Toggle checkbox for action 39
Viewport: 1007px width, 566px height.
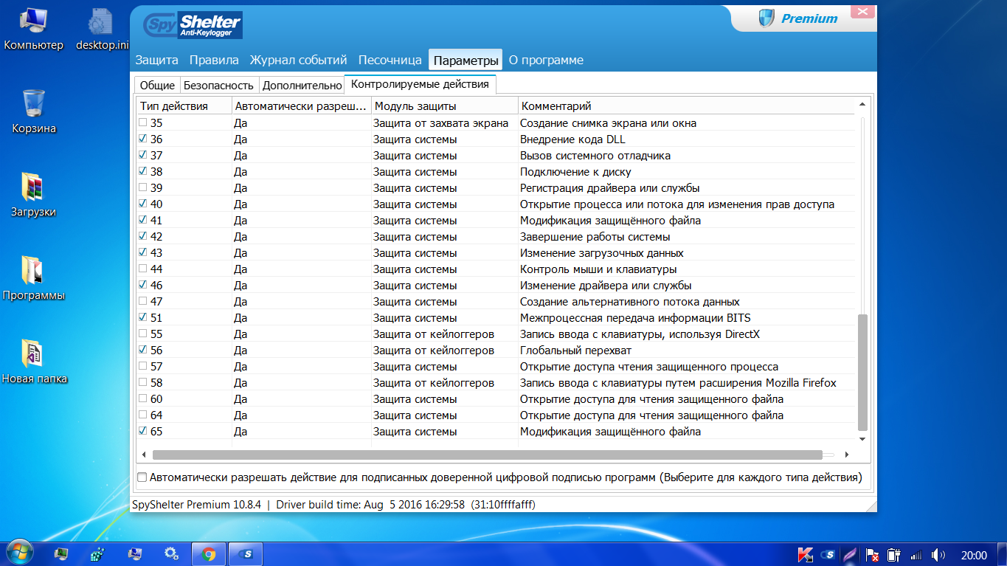[143, 187]
